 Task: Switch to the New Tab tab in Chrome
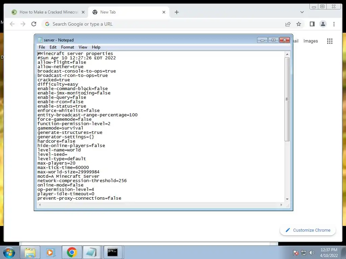[x=129, y=12]
